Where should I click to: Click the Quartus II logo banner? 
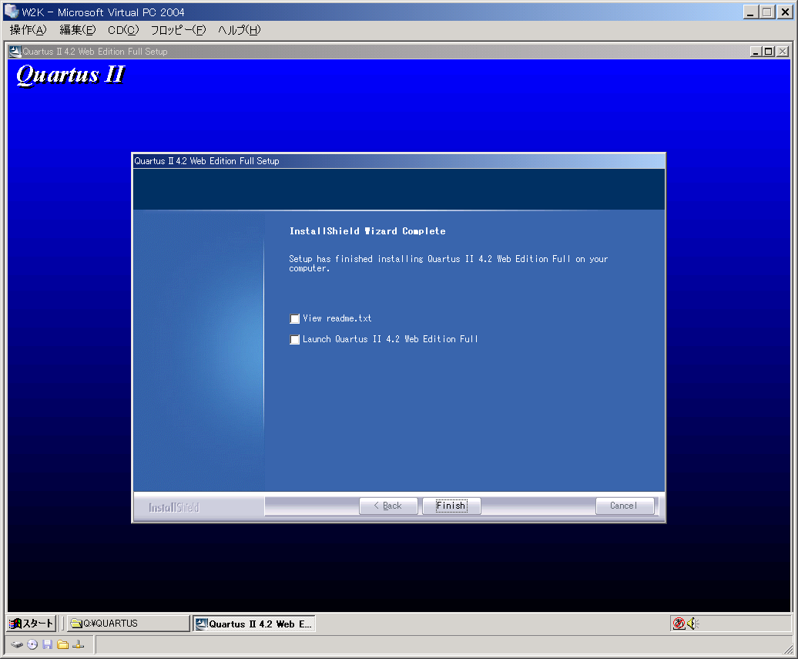tap(68, 76)
